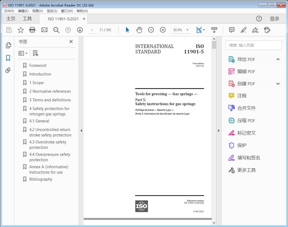The width and height of the screenshot is (288, 227).
Task: Click the tools search input field
Action: coord(254,45)
